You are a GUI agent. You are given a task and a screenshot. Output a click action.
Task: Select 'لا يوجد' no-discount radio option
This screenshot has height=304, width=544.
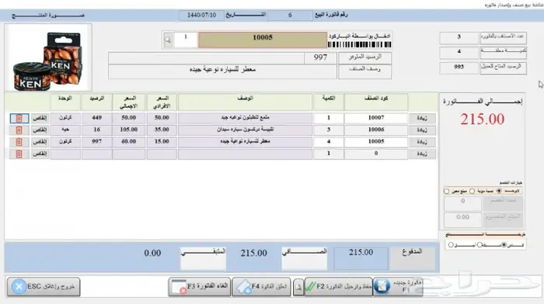coord(499,191)
